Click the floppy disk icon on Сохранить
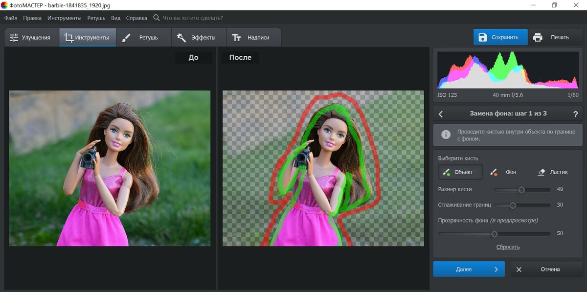The image size is (587, 292). [x=483, y=37]
